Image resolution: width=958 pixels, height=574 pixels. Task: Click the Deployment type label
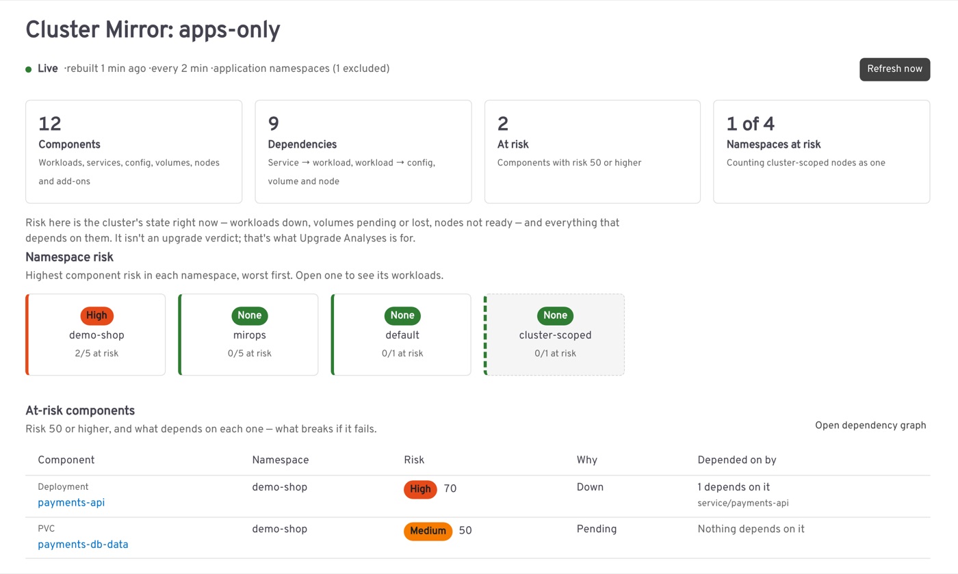click(63, 487)
